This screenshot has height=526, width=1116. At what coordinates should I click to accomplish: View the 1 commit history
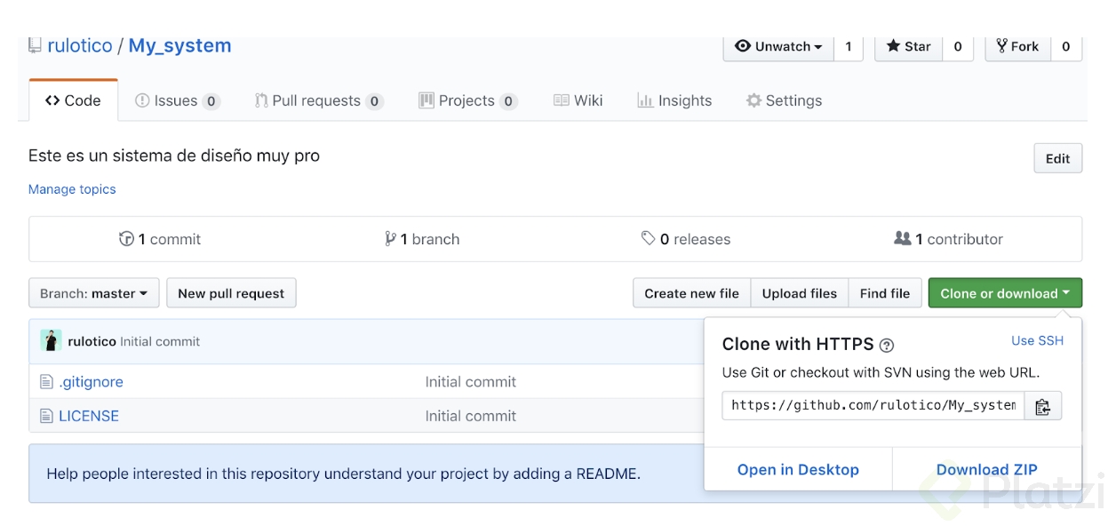pos(160,239)
